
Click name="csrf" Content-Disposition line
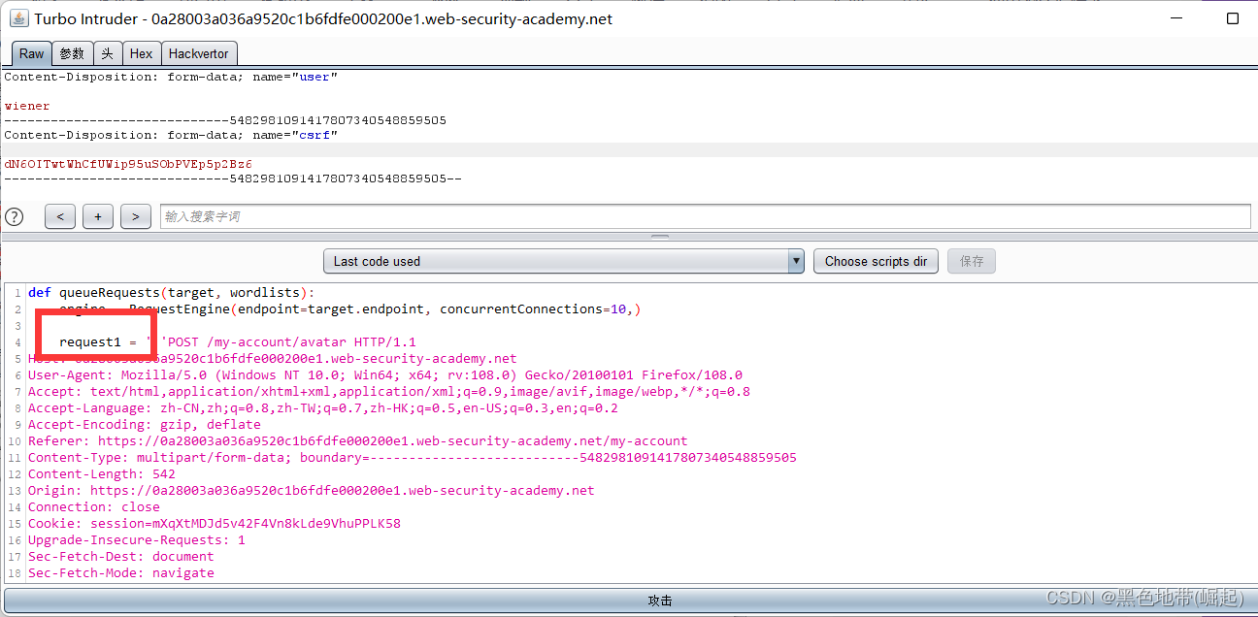pyautogui.click(x=171, y=135)
